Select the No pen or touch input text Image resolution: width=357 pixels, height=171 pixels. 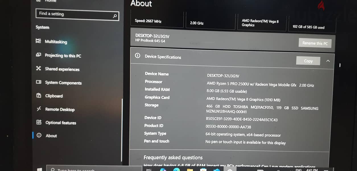245,142
